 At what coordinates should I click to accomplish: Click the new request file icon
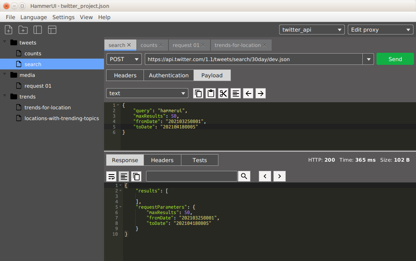point(8,30)
